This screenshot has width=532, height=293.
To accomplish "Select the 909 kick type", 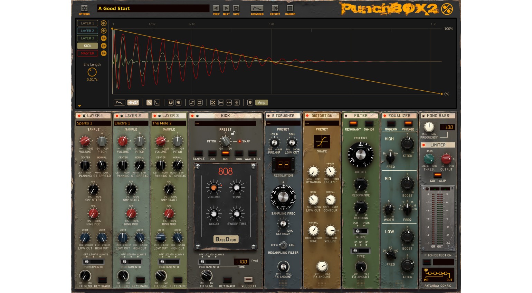I will [212, 153].
